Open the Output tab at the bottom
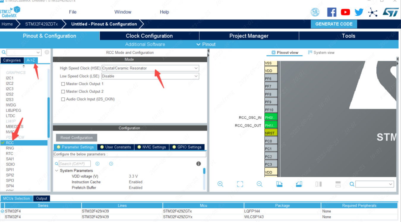401x222 pixels. (x=42, y=199)
